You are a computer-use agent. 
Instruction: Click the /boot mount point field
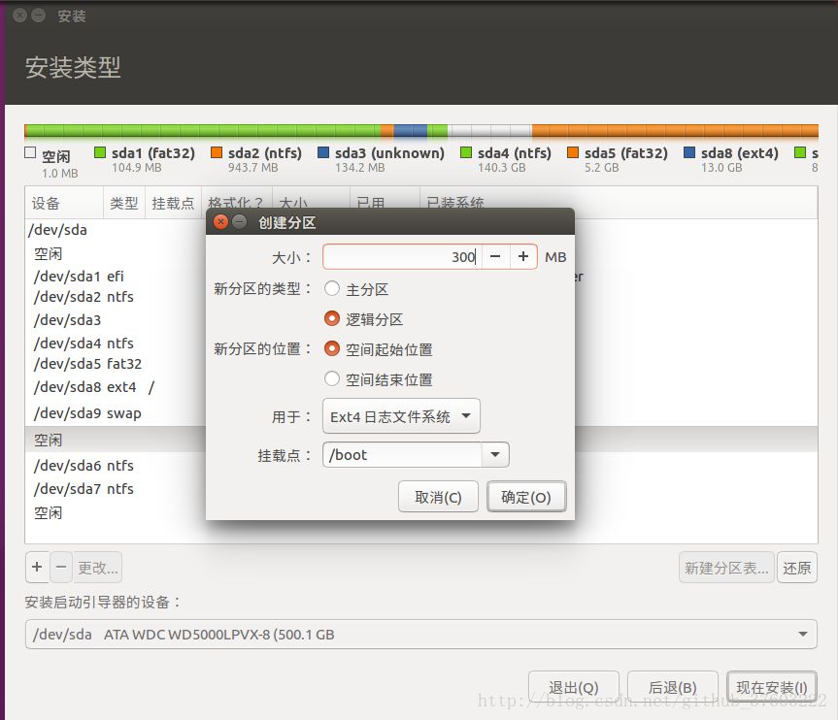coord(402,454)
